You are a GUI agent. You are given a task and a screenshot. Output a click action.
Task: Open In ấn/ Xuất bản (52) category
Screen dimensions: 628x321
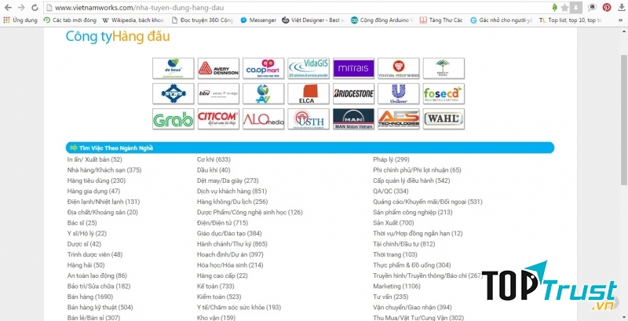(x=94, y=159)
